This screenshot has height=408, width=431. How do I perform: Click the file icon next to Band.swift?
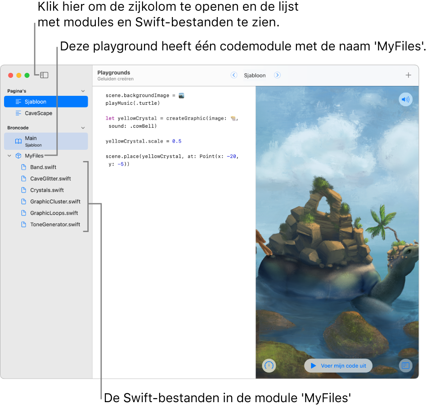pyautogui.click(x=24, y=167)
